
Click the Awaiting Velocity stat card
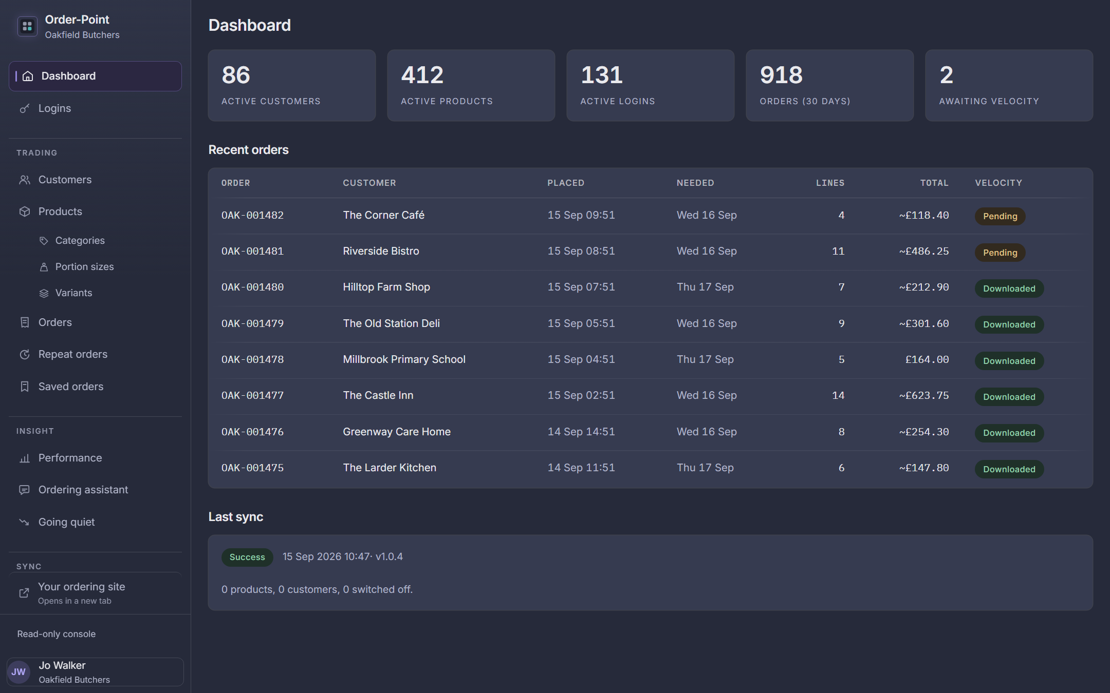coord(1009,85)
